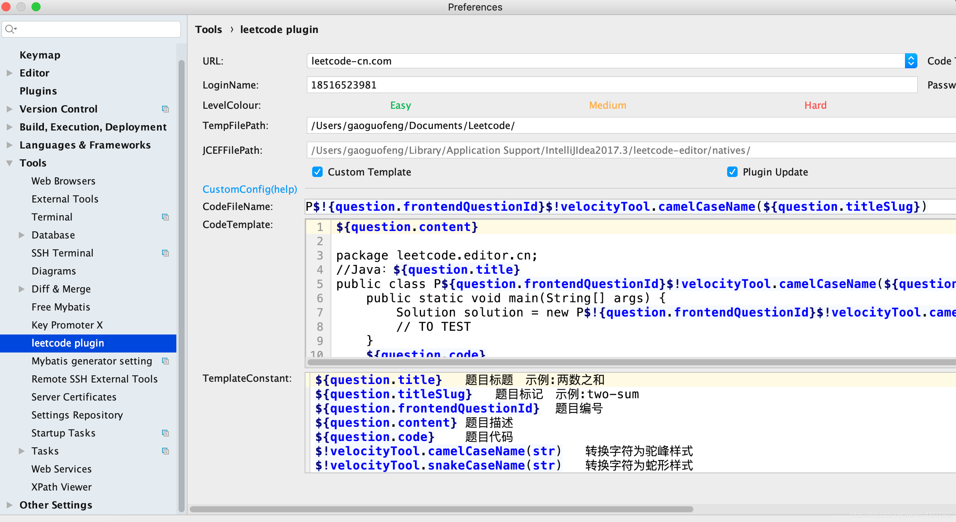Image resolution: width=956 pixels, height=522 pixels.
Task: Expand the Editor settings section
Action: tap(10, 73)
